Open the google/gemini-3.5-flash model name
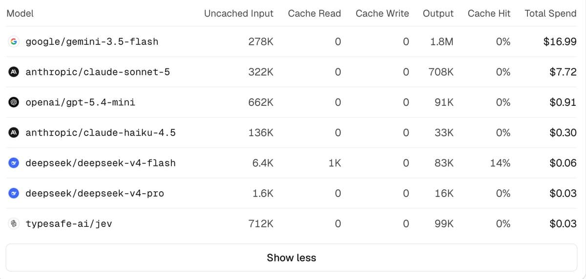The width and height of the screenshot is (586, 279). [x=92, y=42]
